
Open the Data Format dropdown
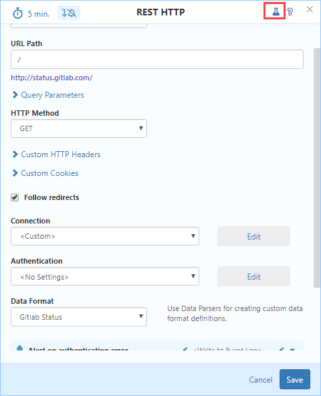point(79,316)
